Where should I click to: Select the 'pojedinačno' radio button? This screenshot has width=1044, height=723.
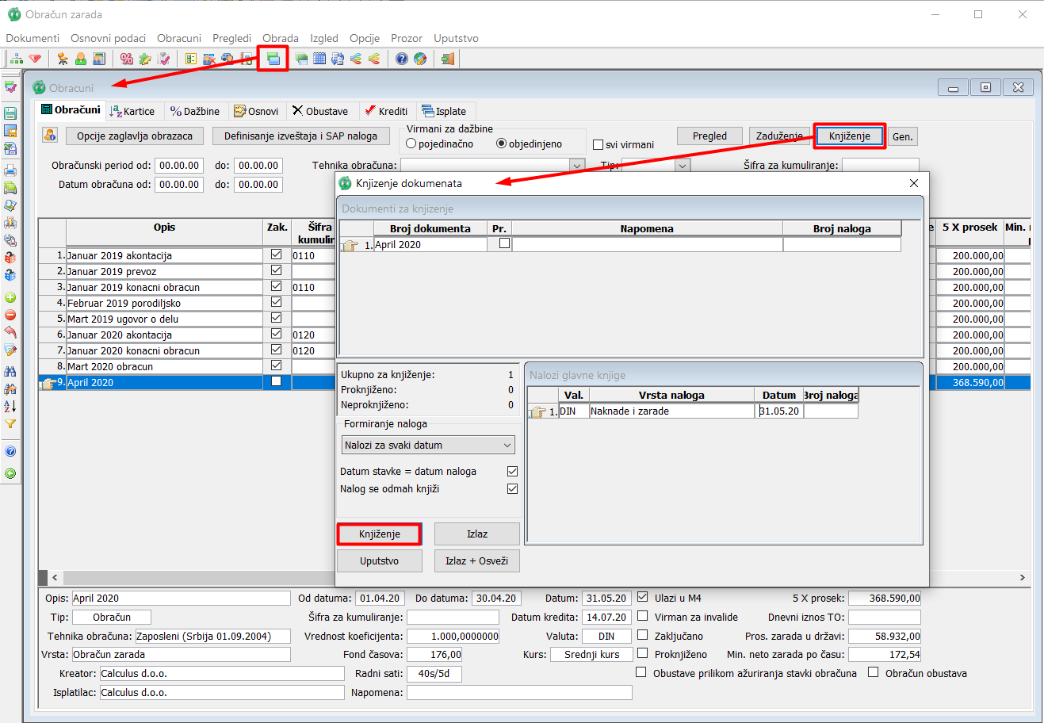(x=411, y=144)
